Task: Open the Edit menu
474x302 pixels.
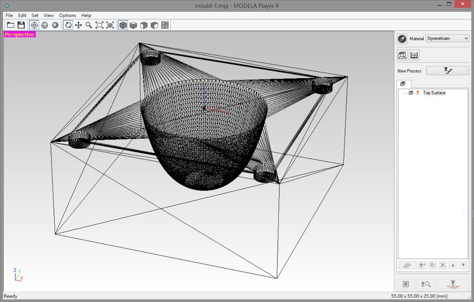Action: point(22,15)
